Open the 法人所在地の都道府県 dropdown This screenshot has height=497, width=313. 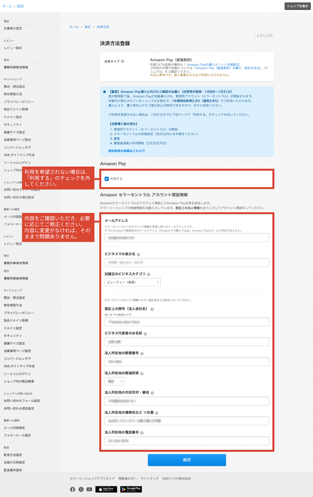point(114,381)
